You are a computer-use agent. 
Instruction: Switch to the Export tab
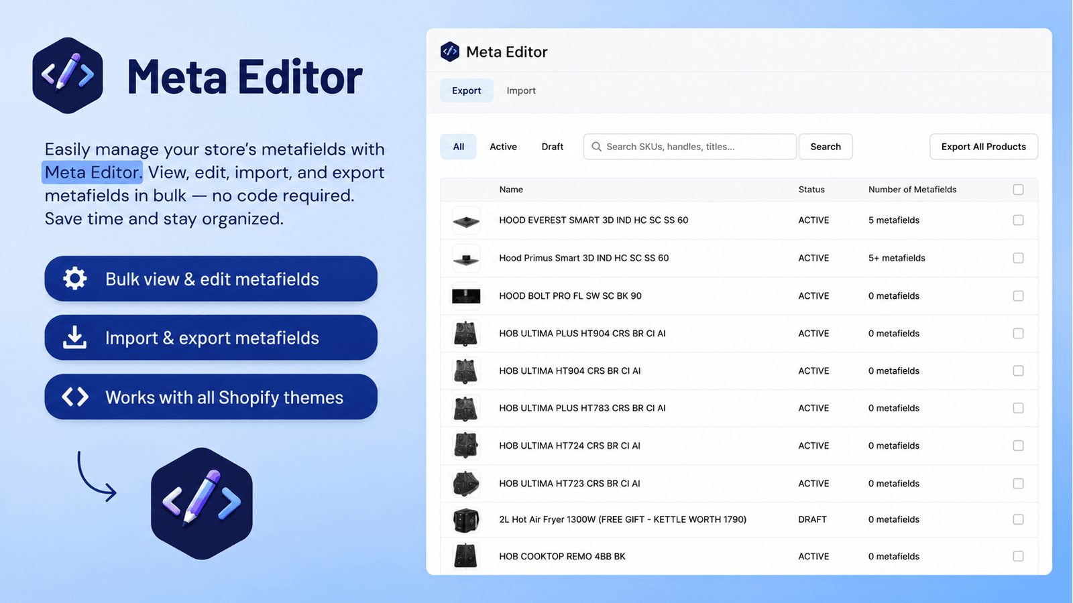[467, 90]
